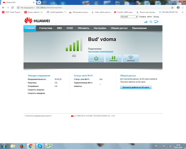Bookmark the page with the star icon
The height and width of the screenshot is (149, 186).
coord(172,8)
